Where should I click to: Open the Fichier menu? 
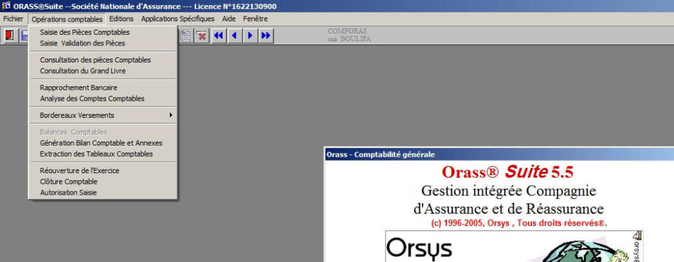13,19
